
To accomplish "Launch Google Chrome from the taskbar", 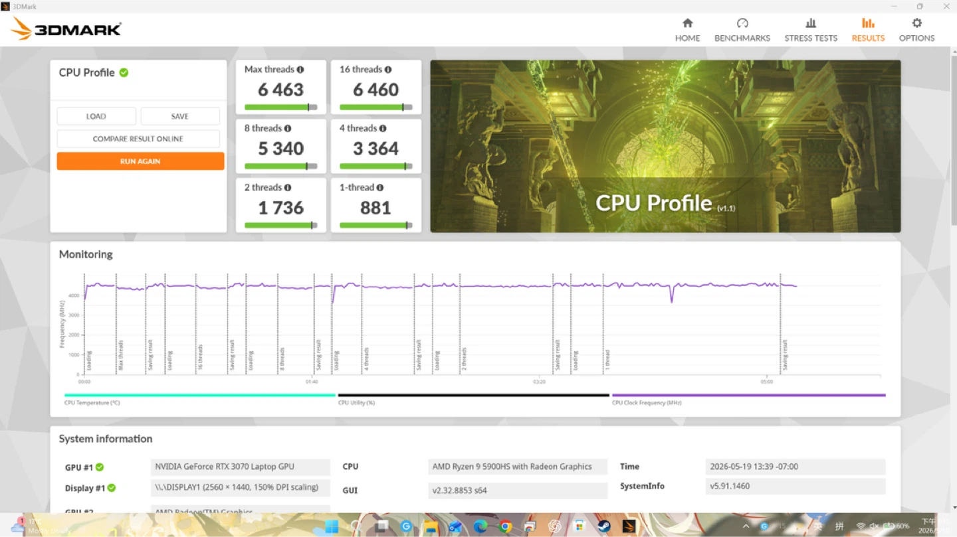I will click(506, 527).
